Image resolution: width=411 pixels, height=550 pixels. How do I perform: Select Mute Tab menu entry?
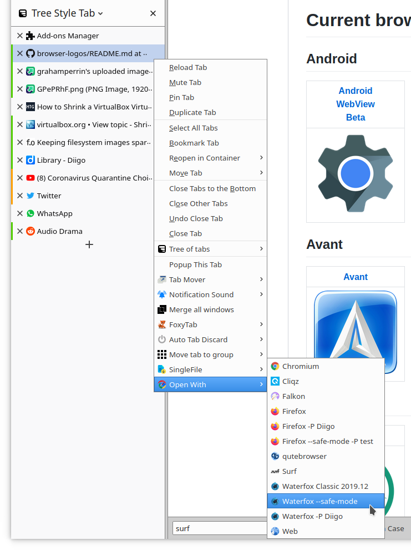pyautogui.click(x=210, y=82)
